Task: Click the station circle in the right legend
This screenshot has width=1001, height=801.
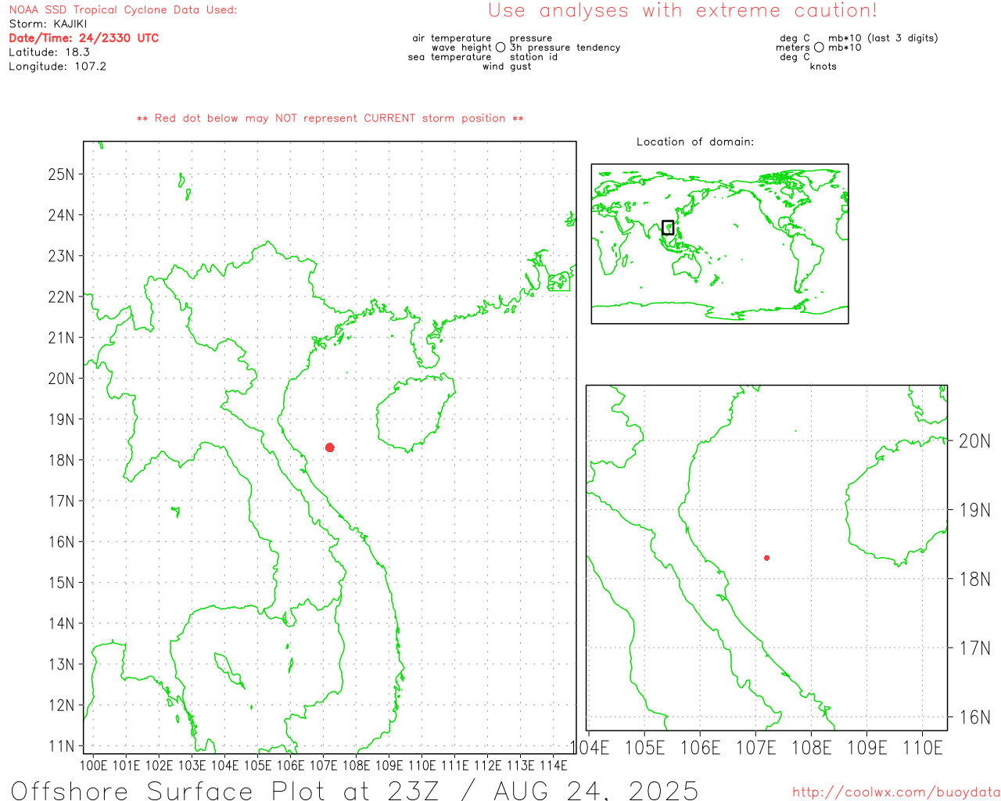Action: 819,48
